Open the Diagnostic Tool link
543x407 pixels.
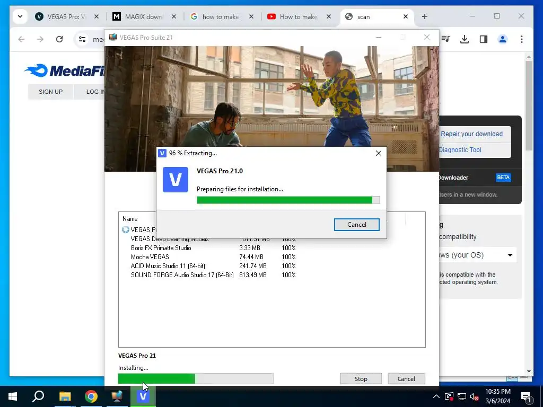pos(460,150)
